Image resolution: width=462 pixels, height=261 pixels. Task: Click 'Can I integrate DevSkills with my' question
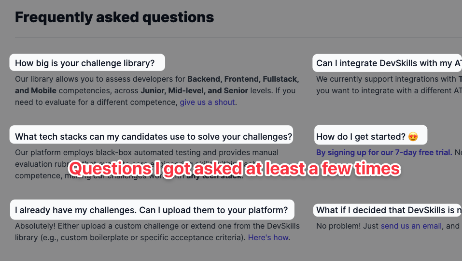pos(387,63)
